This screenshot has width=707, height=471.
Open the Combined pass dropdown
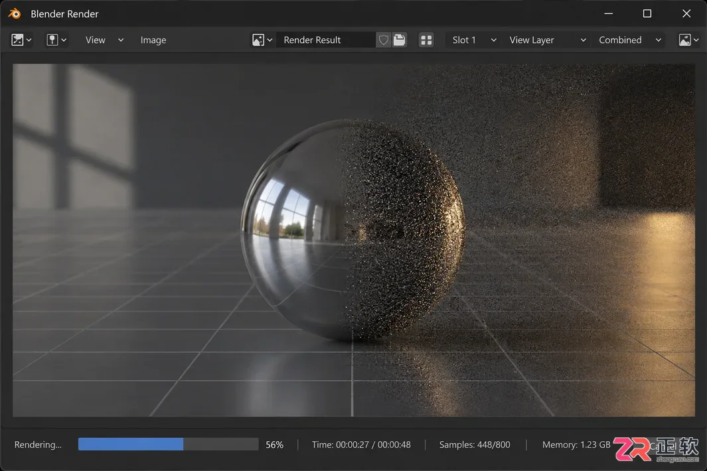pyautogui.click(x=629, y=40)
